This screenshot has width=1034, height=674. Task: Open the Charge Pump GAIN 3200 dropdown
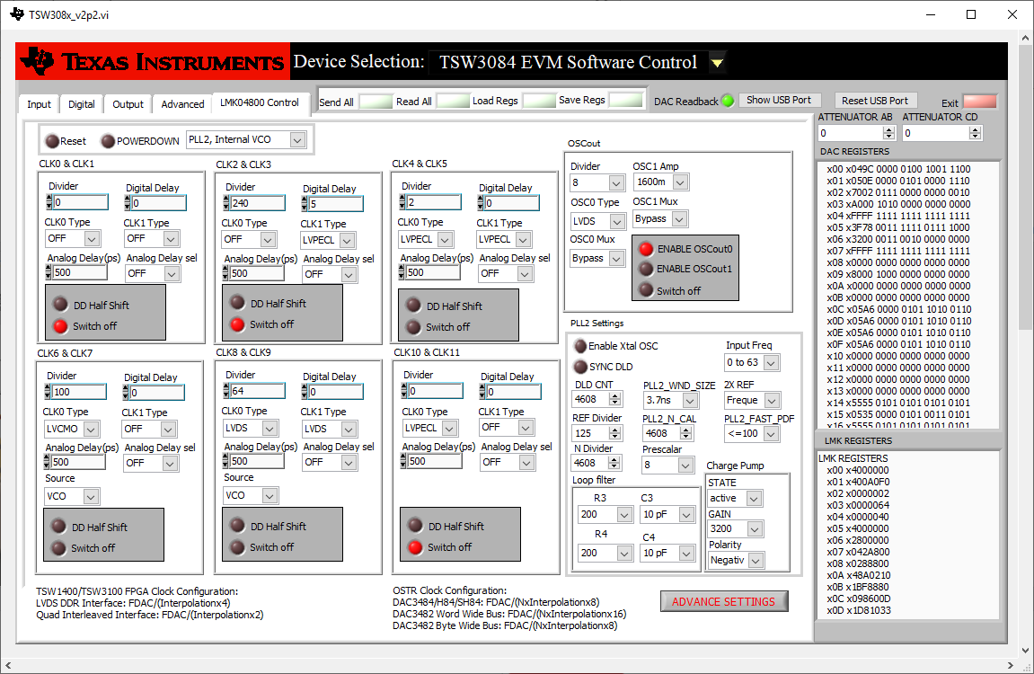[755, 529]
